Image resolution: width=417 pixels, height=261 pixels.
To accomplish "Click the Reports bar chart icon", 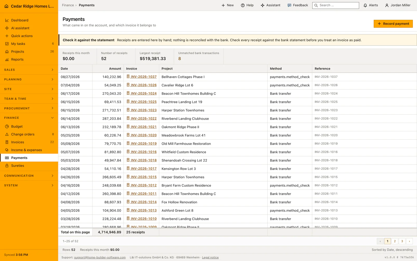I will tap(7, 60).
